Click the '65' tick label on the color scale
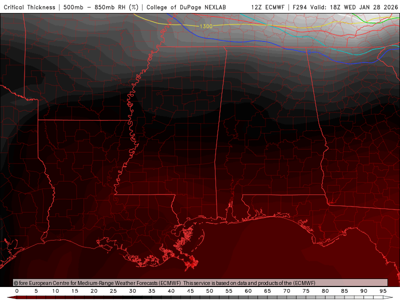The height and width of the screenshot is (300, 400). (x=267, y=291)
